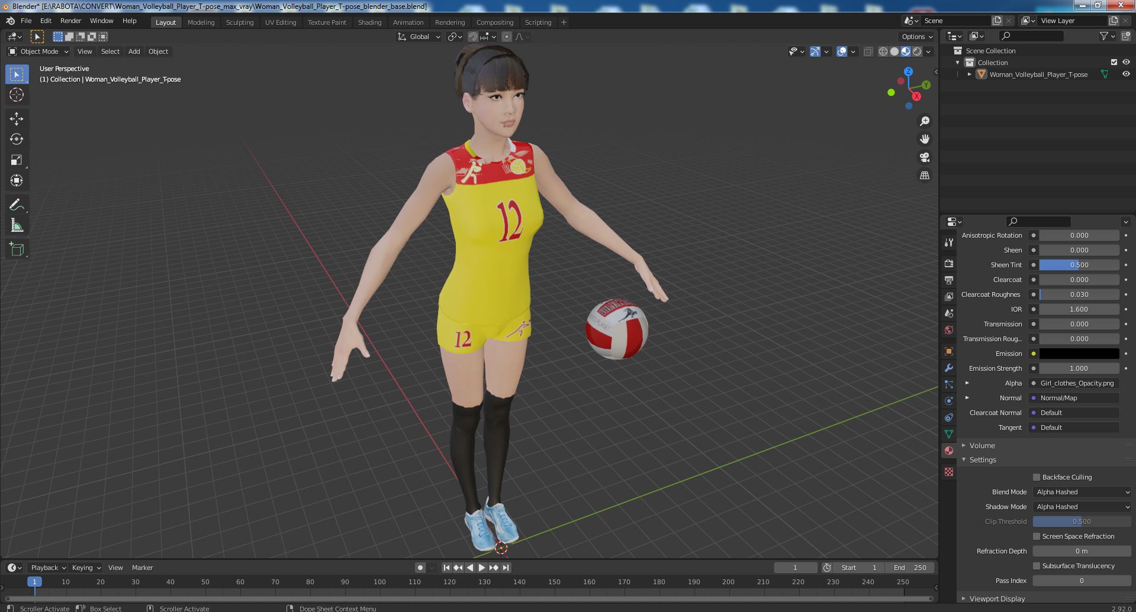1136x612 pixels.
Task: Click the Normal Map link field
Action: 1074,398
